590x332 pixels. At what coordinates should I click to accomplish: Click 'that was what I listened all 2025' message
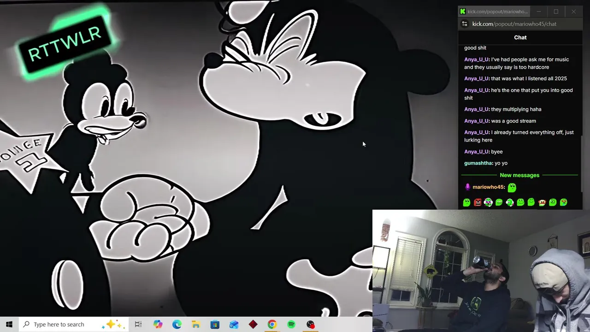click(529, 78)
